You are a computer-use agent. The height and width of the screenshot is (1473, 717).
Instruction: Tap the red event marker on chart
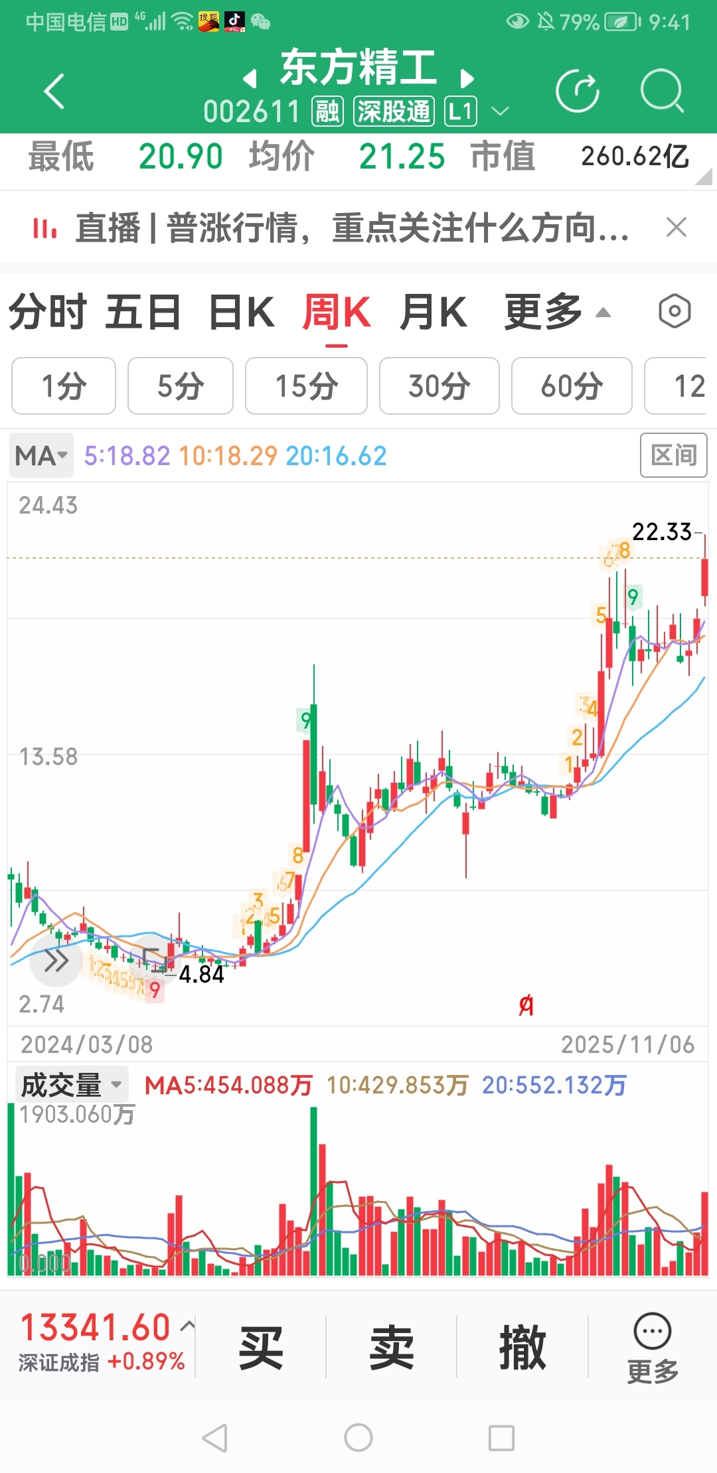click(x=526, y=1006)
